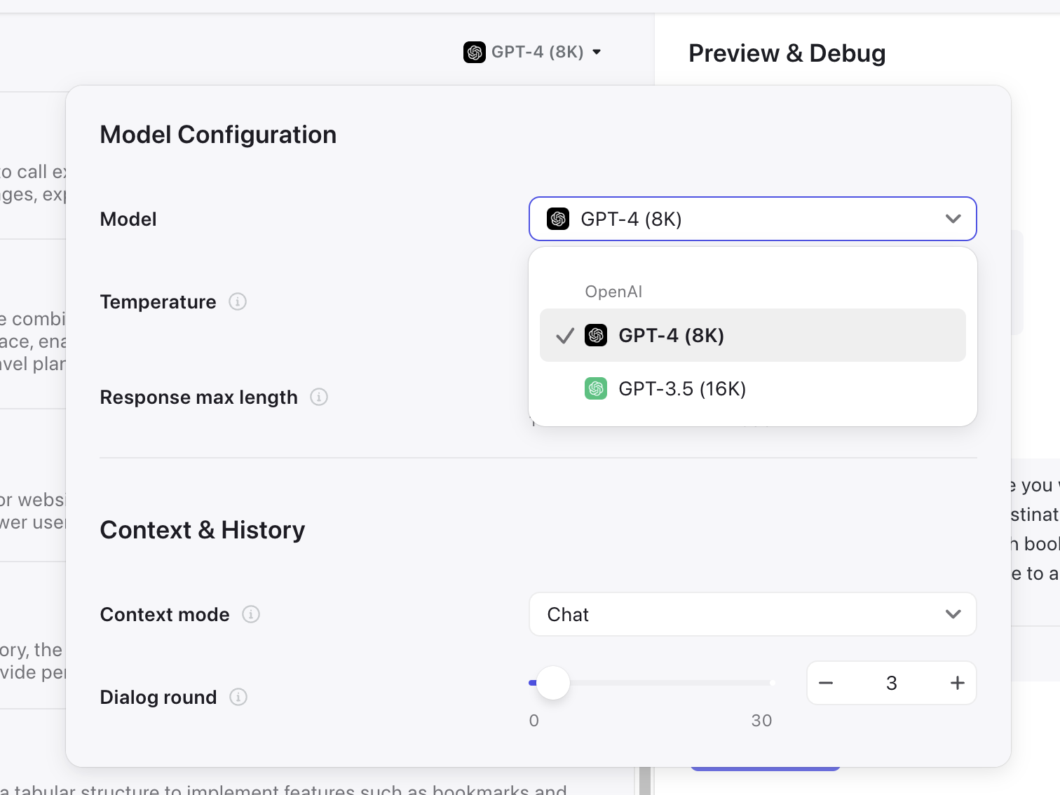The image size is (1060, 795).
Task: Click the Temperature info icon
Action: [x=238, y=301]
